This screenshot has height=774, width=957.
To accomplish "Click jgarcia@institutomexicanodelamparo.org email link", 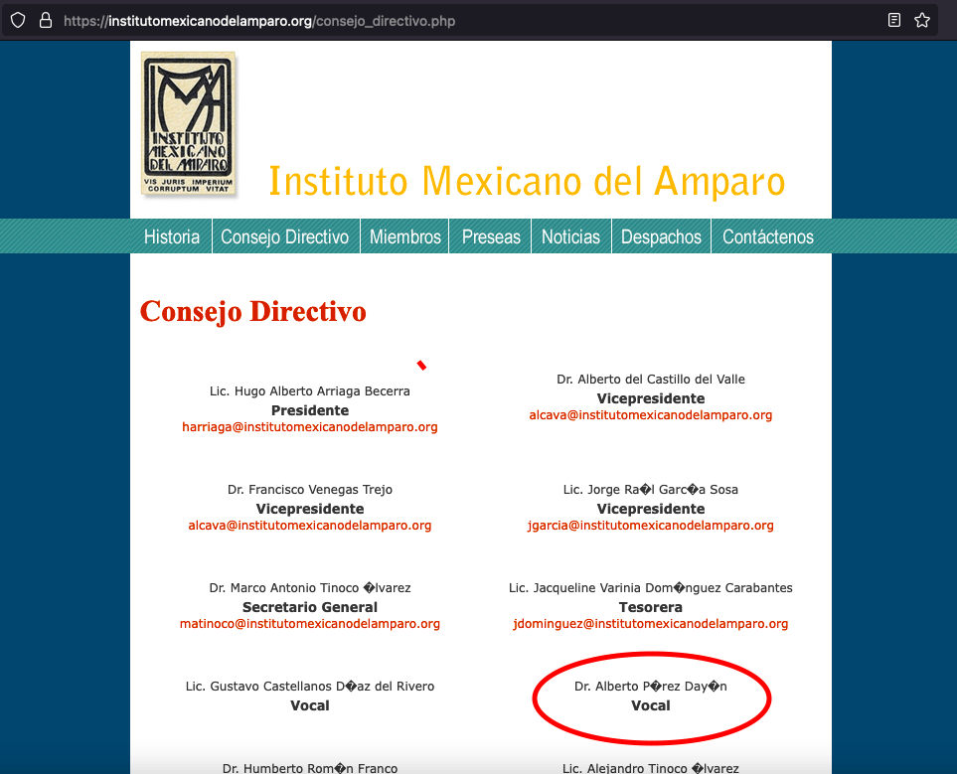I will (x=651, y=526).
